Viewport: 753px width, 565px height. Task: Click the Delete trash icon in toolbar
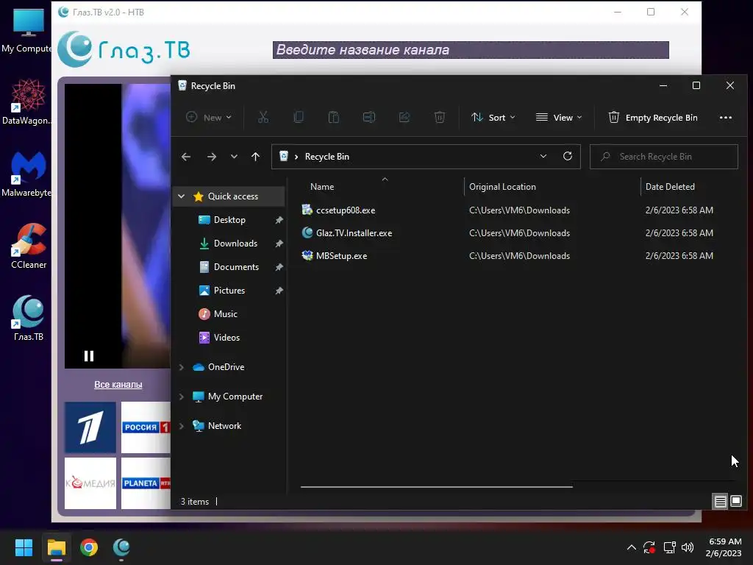click(x=440, y=117)
